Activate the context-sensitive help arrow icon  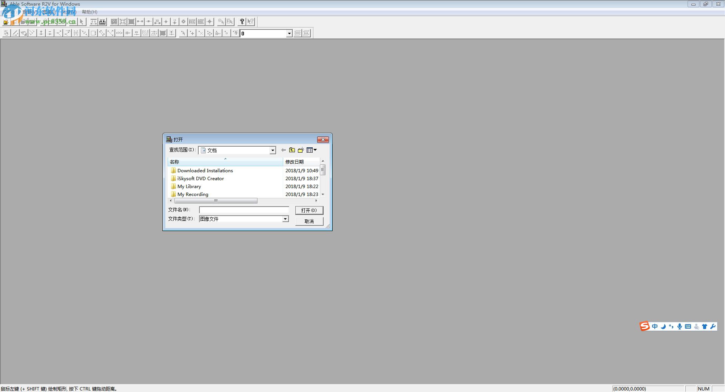click(251, 21)
